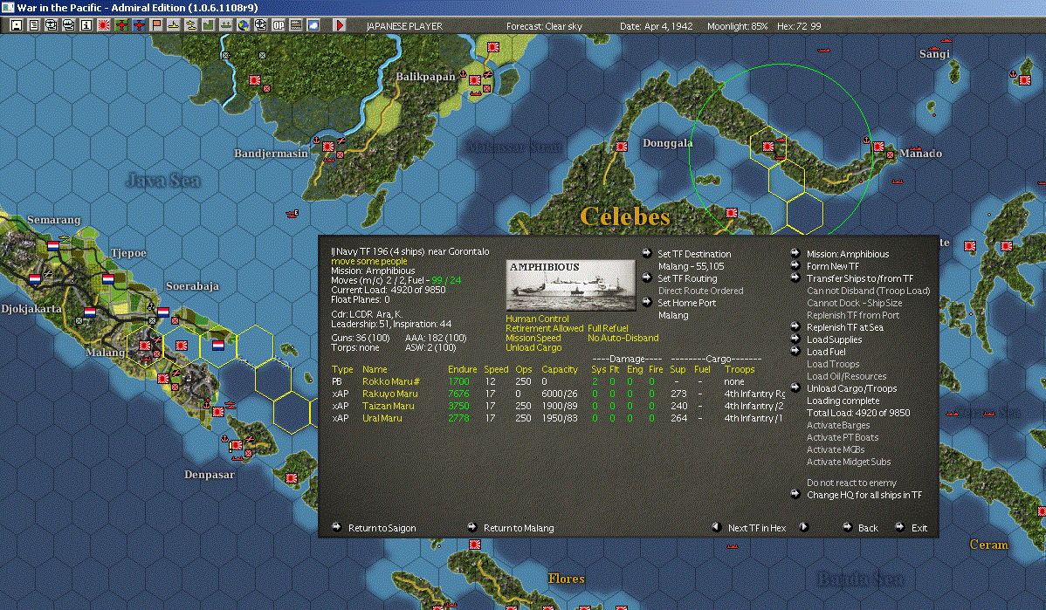Click the Japanese rising sun flag toolbar icon
1046x610 pixels.
(x=103, y=25)
